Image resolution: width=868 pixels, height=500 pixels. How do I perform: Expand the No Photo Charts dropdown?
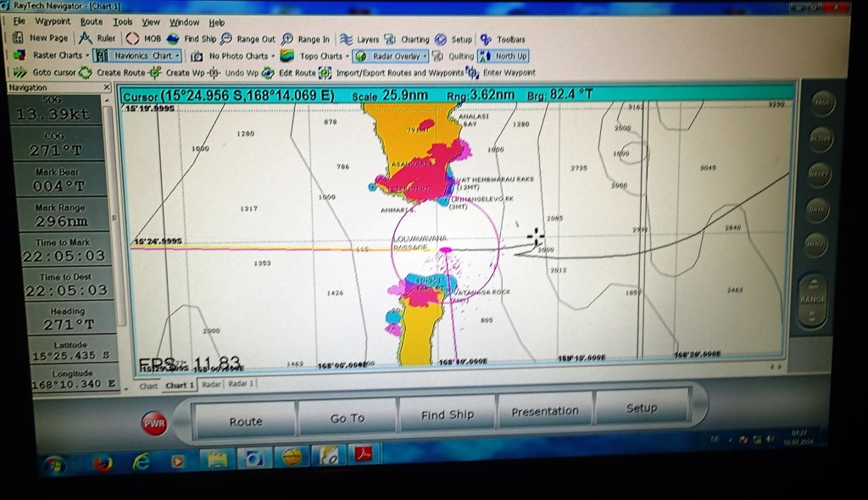click(274, 56)
